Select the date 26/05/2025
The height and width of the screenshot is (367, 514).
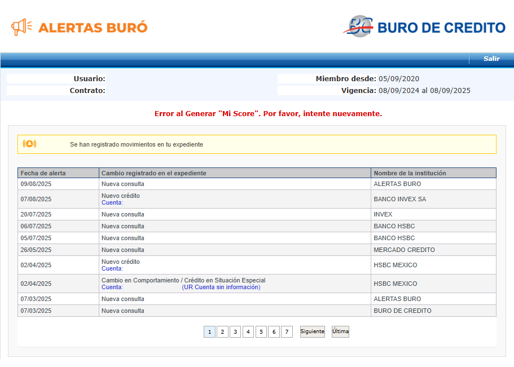click(36, 250)
